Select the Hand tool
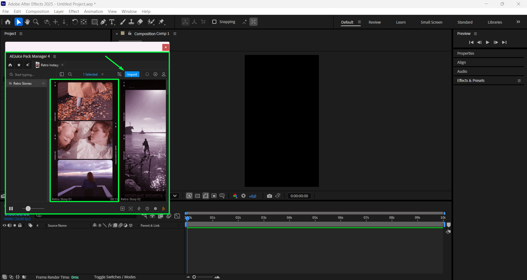The image size is (527, 280). click(x=27, y=22)
